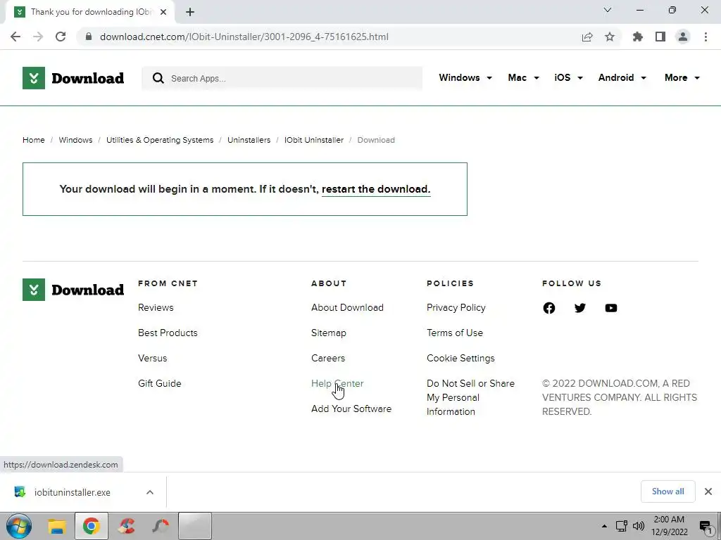Close the 'Thank you for downloading' tab
Screen dimensions: 721x540
tap(163, 12)
